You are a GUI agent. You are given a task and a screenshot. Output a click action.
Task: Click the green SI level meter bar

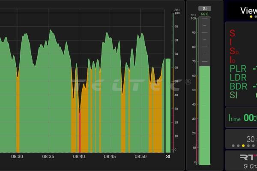coord(205,115)
